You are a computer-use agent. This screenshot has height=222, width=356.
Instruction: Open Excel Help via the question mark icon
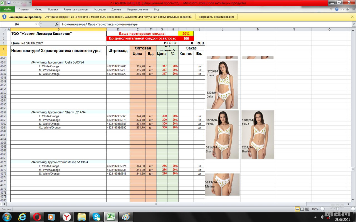point(337,9)
